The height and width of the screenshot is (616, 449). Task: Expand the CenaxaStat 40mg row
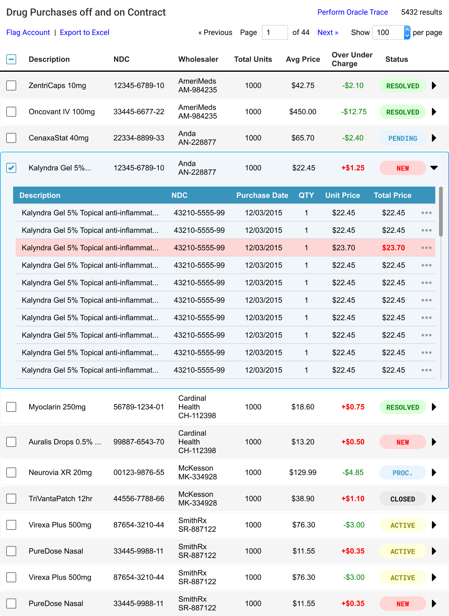[434, 138]
